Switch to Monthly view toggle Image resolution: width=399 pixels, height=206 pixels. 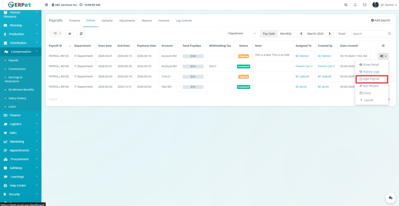coord(286,34)
